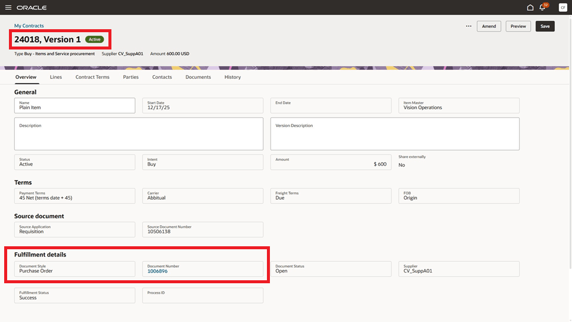Open the History tab
This screenshot has height=322, width=572.
point(232,77)
